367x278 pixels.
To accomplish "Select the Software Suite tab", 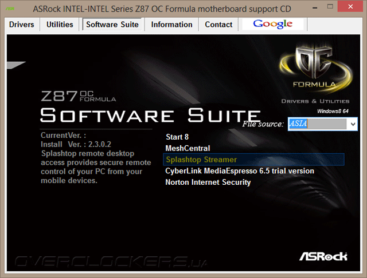I will [112, 25].
